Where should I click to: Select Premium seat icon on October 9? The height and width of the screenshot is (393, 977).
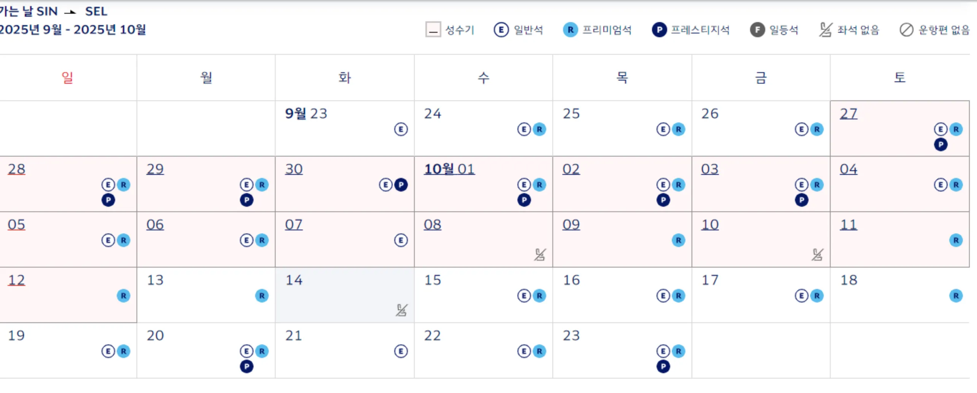pyautogui.click(x=678, y=241)
